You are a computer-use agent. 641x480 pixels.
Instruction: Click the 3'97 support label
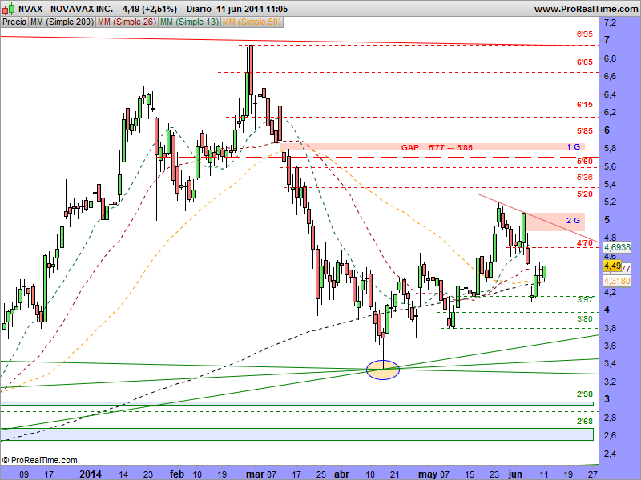[x=585, y=300]
